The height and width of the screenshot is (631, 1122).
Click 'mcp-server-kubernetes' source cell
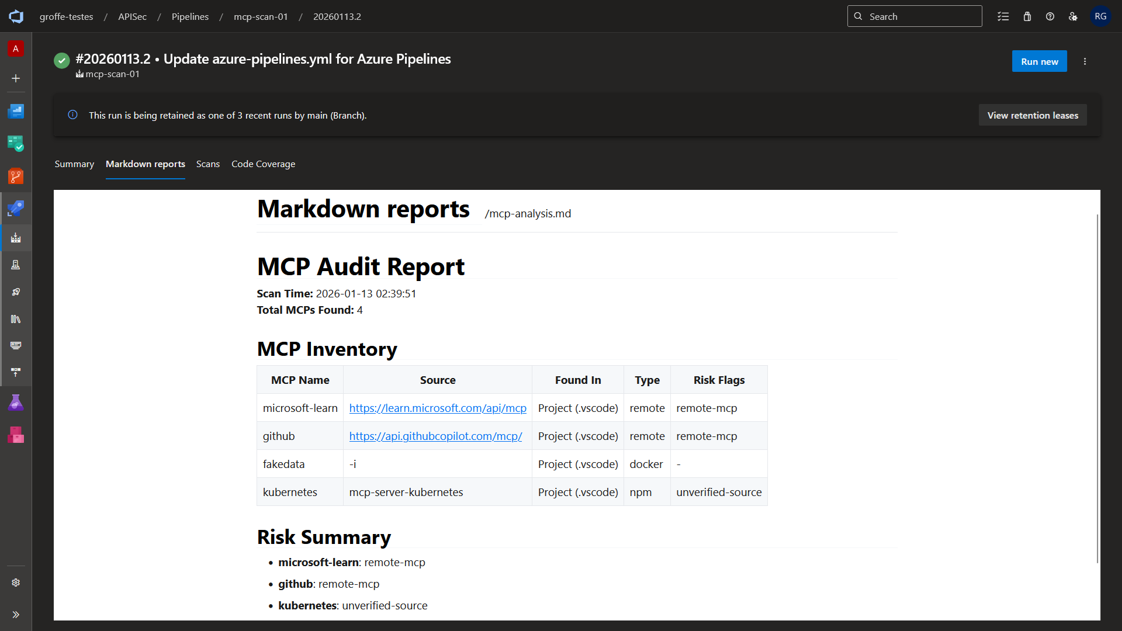click(x=438, y=492)
